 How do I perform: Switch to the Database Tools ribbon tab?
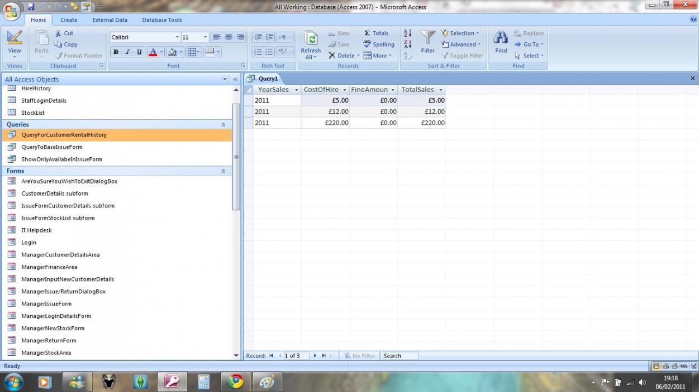click(162, 20)
